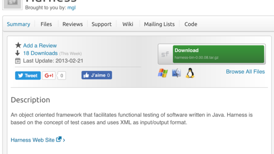Select the Mailing Lists tab
The width and height of the screenshot is (274, 154).
[159, 24]
